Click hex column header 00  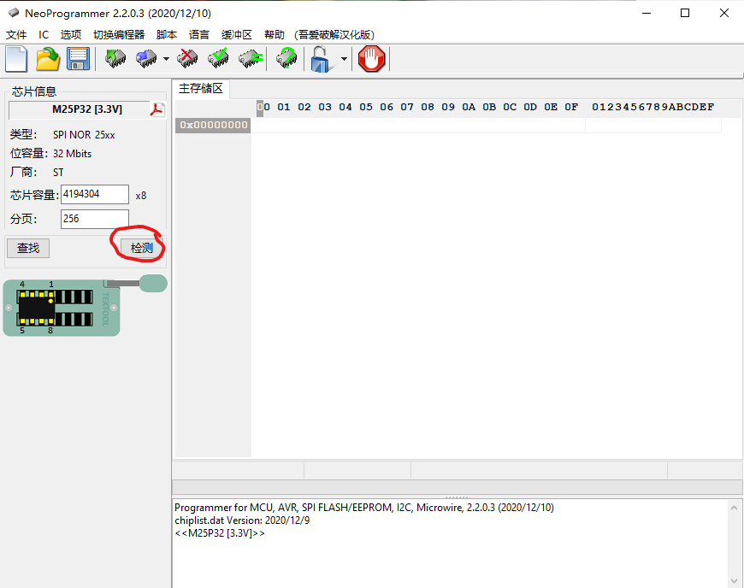[x=263, y=107]
